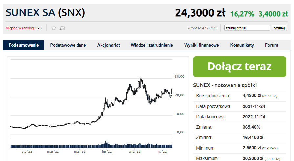Click the sty '22 axis label

point(27,151)
